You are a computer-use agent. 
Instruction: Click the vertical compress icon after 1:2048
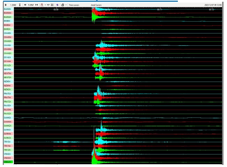(20, 5)
